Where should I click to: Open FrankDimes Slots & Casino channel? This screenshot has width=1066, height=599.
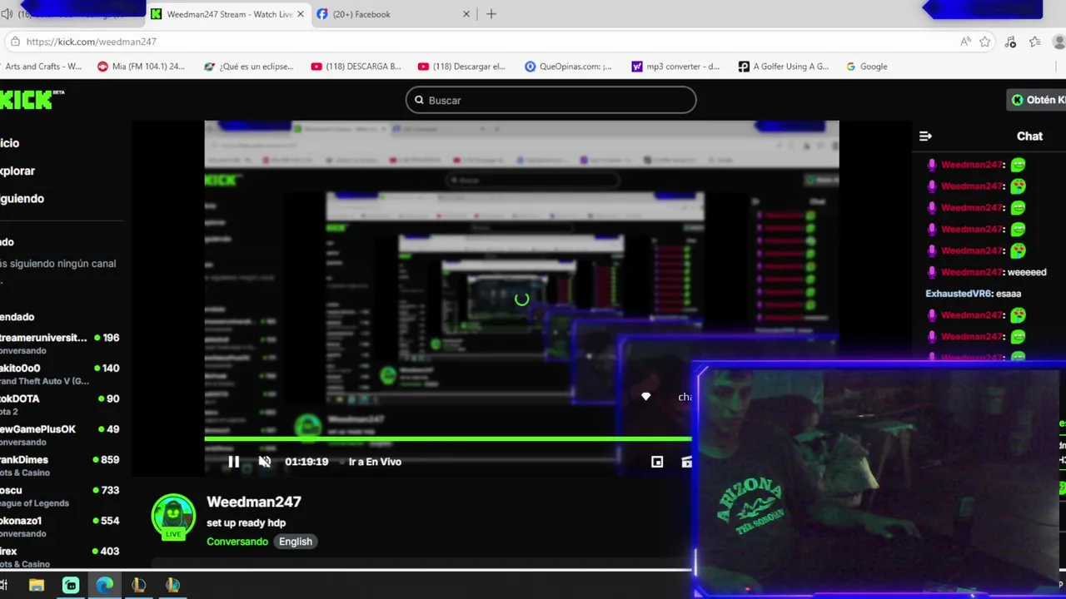point(60,466)
